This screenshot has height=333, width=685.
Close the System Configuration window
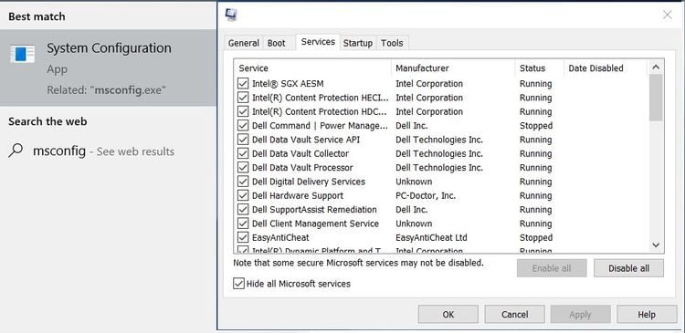(x=667, y=15)
